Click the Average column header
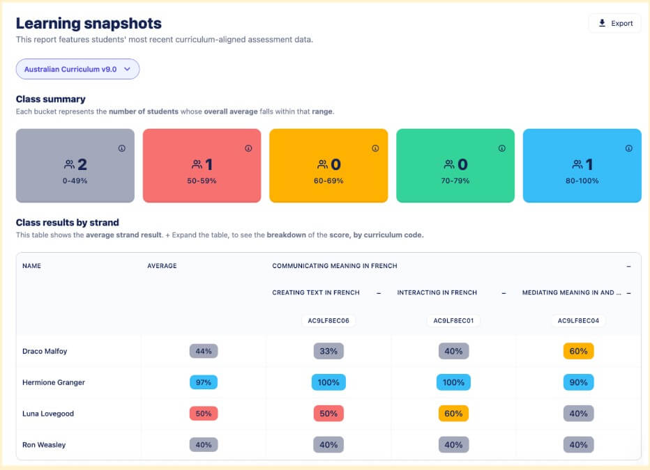 pos(162,266)
